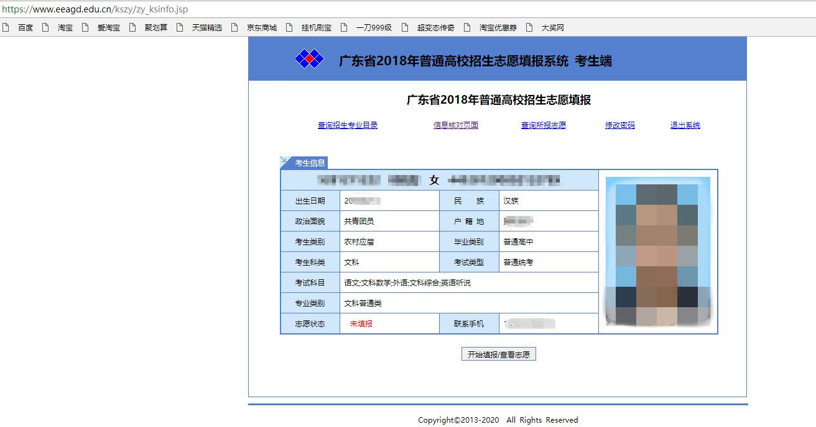
Task: Open the 大奖网 bookmark
Action: pyautogui.click(x=552, y=28)
